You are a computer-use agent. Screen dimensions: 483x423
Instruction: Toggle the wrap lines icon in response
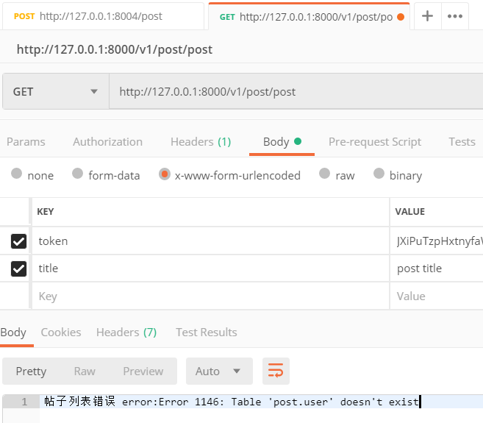pos(276,371)
